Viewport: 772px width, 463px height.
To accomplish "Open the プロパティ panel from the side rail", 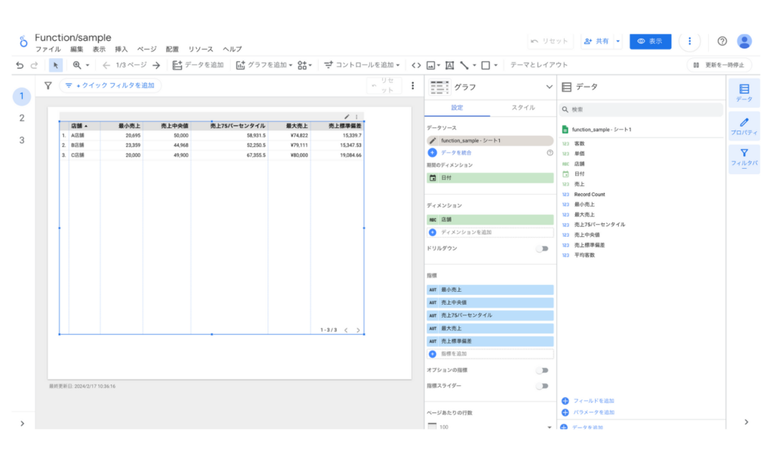I will point(743,126).
